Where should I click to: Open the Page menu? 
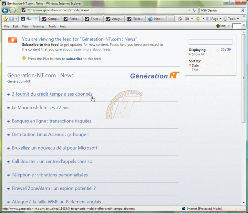(x=214, y=19)
